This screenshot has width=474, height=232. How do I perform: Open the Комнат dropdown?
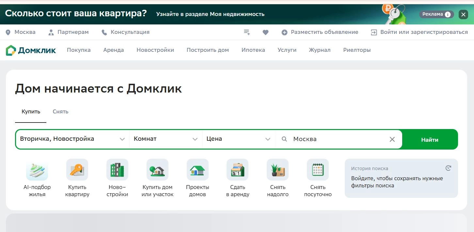[x=195, y=139]
